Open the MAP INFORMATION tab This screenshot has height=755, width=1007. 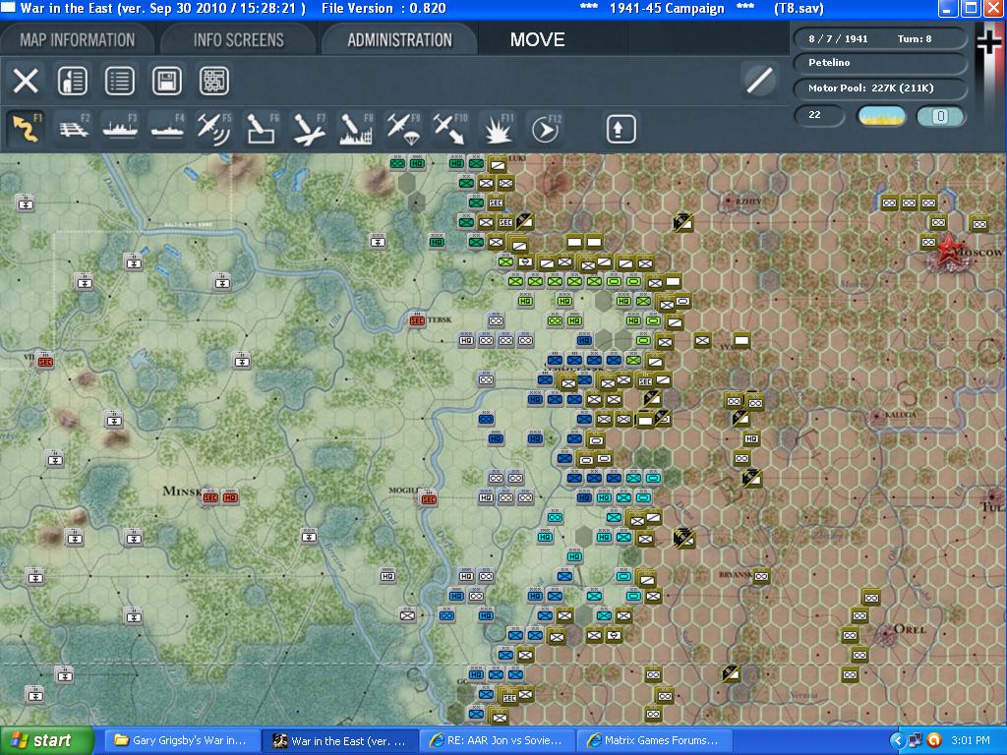click(x=77, y=39)
